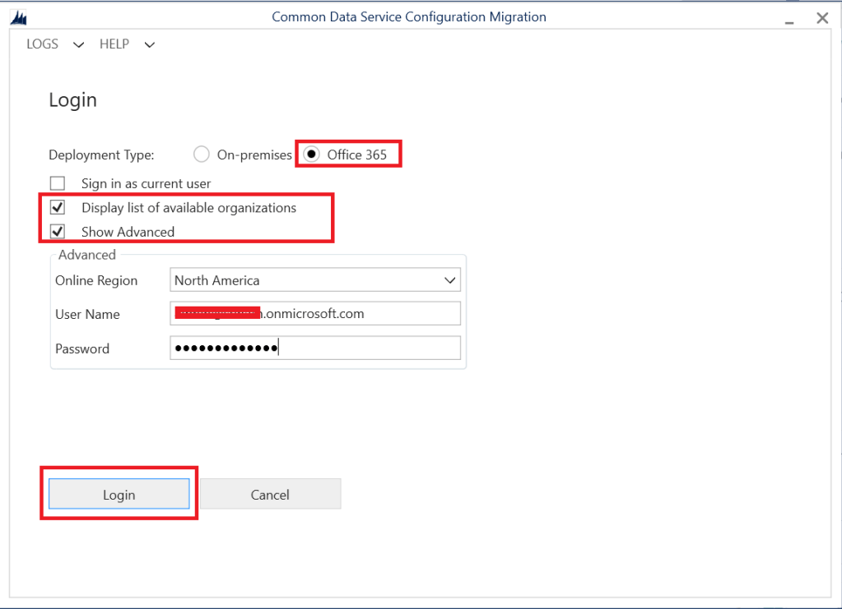Expand the chevron next to HELP
The image size is (842, 609).
pyautogui.click(x=149, y=45)
